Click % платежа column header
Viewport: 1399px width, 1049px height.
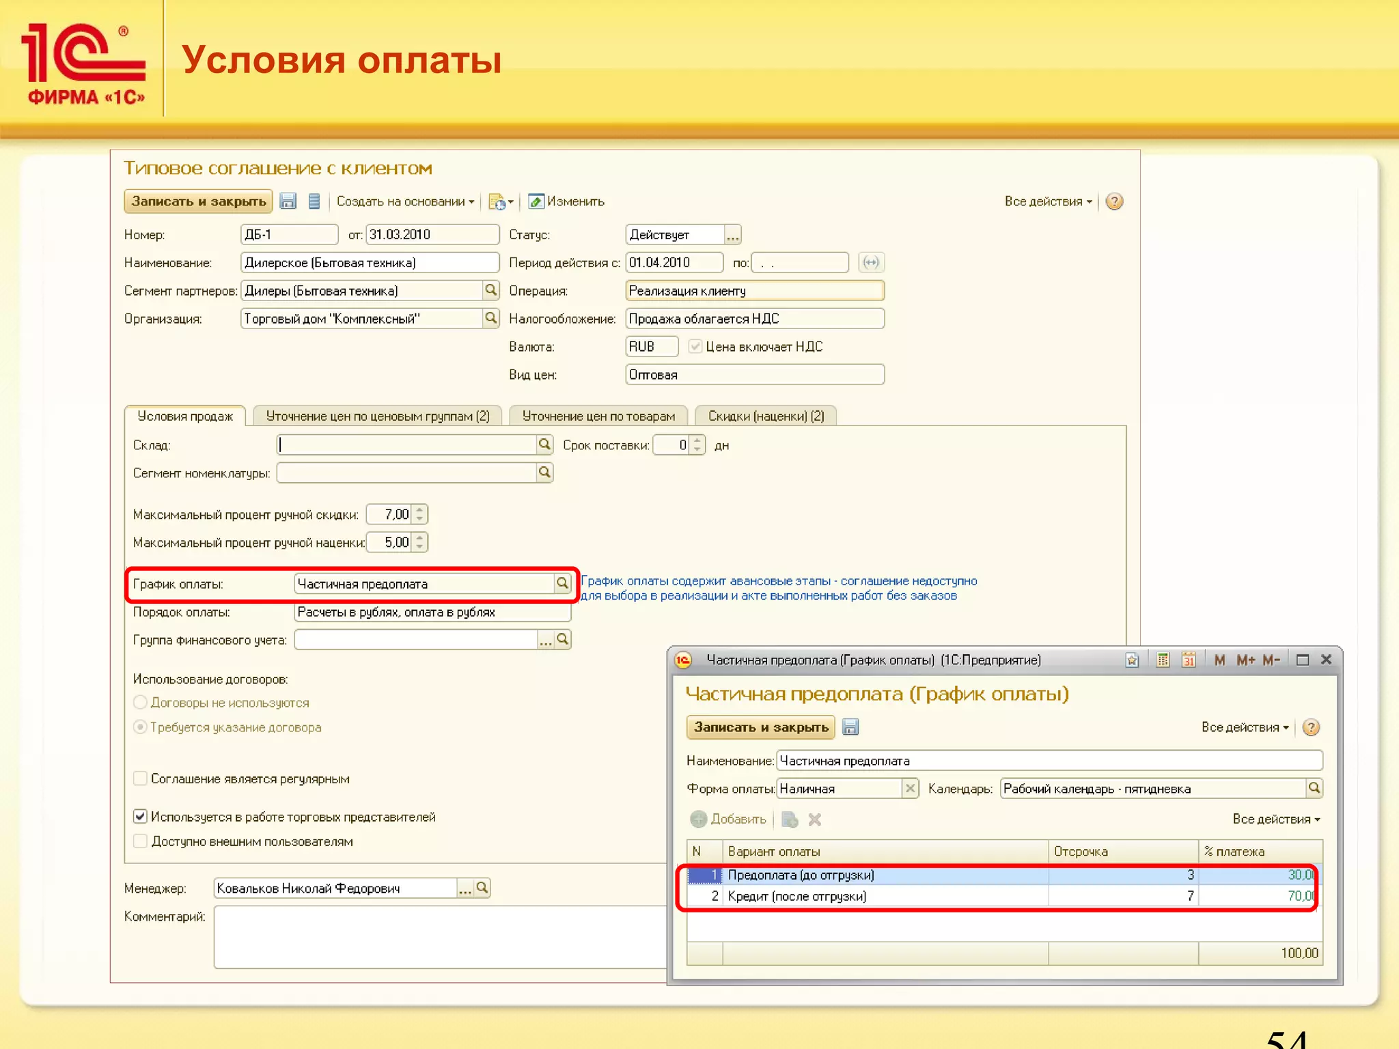click(x=1260, y=852)
